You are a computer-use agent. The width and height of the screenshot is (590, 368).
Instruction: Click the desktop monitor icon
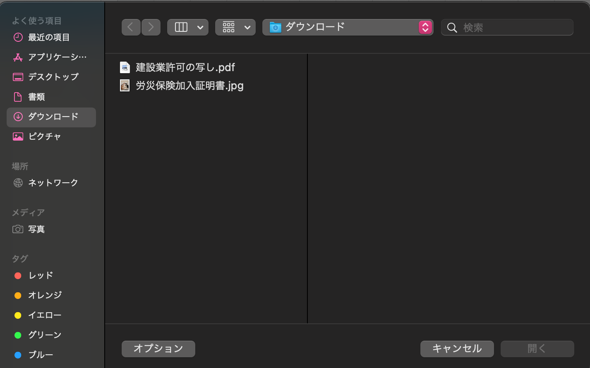click(x=18, y=77)
